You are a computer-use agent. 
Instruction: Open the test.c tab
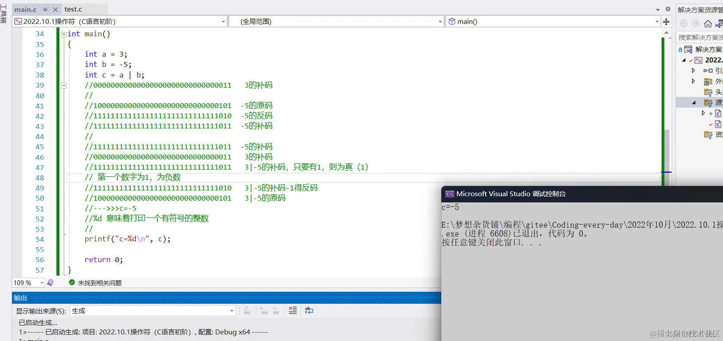(x=73, y=9)
